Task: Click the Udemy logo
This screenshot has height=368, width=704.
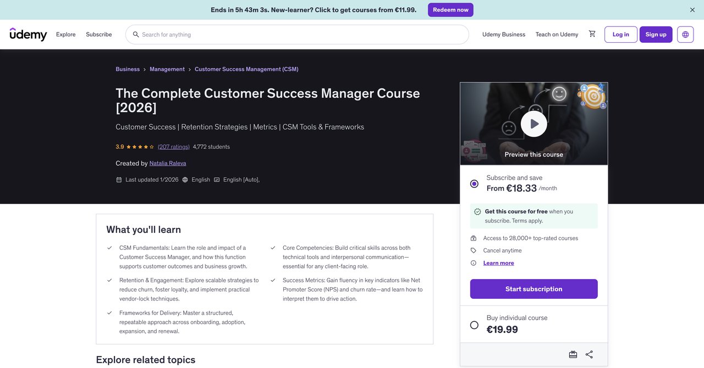Action: coord(29,35)
